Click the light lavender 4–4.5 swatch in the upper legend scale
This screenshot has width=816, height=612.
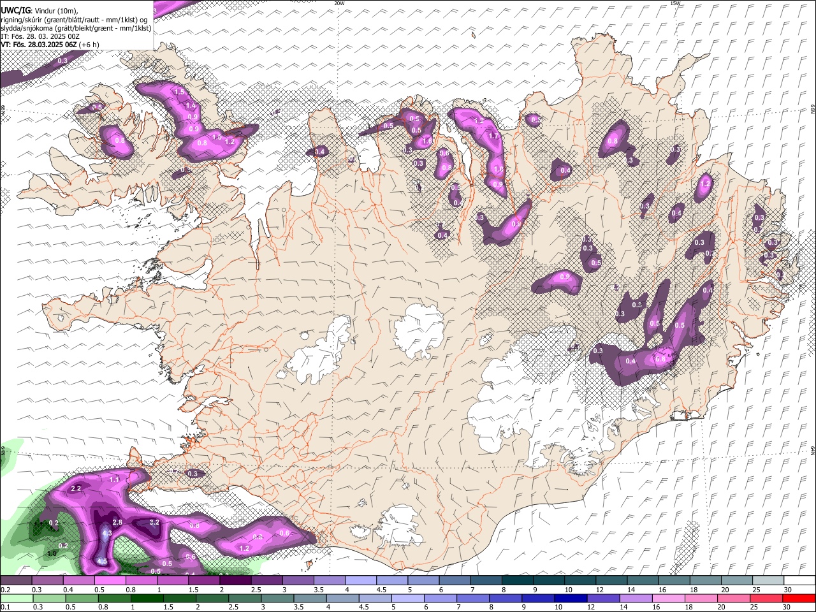[361, 581]
